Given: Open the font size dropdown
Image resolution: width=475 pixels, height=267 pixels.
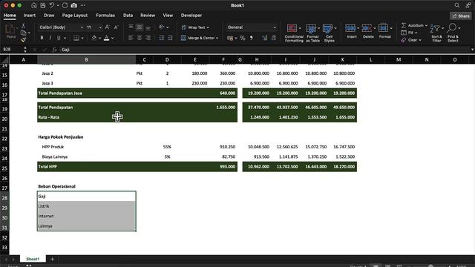Looking at the screenshot, I should pyautogui.click(x=100, y=27).
